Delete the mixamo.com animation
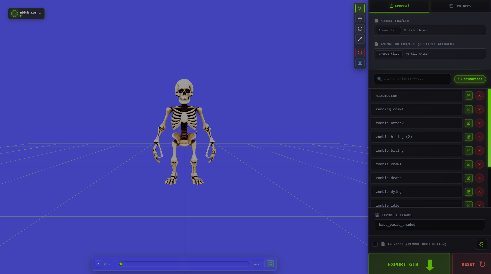This screenshot has width=491, height=274. (x=479, y=96)
